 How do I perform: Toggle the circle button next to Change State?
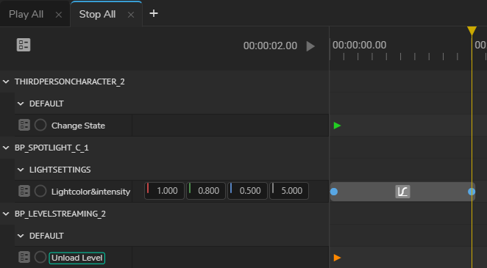pos(40,125)
